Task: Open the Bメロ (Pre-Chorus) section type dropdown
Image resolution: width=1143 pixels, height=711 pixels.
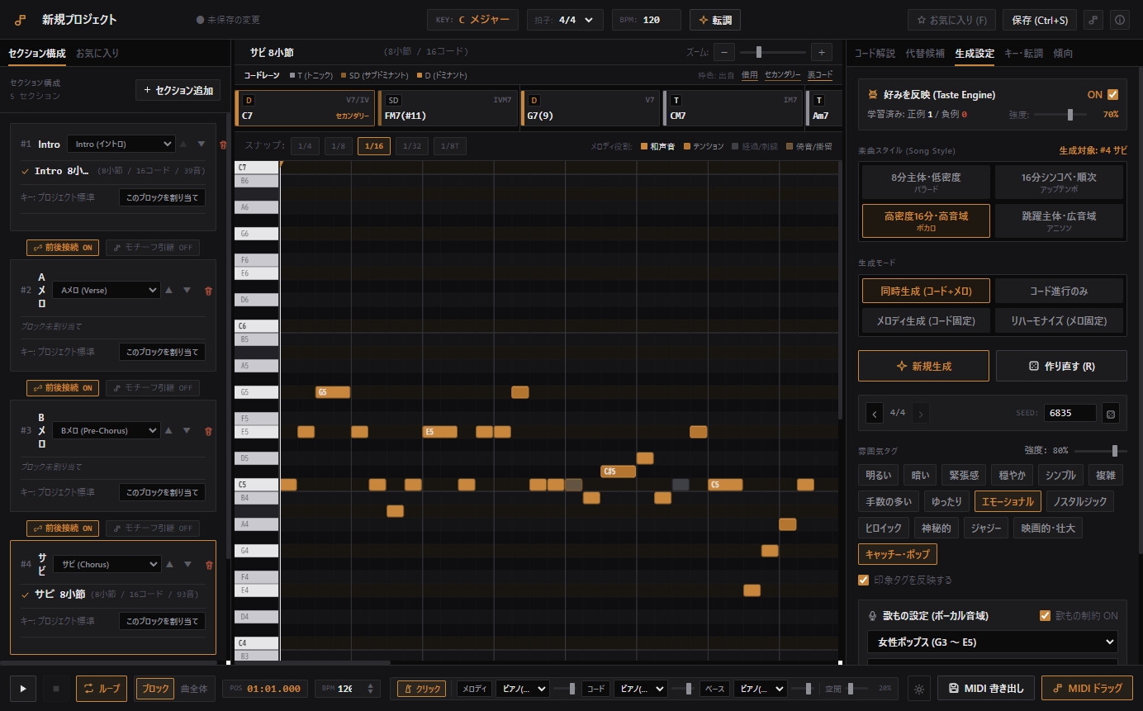Action: click(106, 430)
